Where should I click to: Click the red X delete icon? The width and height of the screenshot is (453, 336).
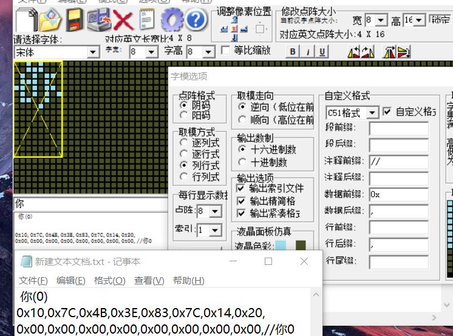[123, 19]
